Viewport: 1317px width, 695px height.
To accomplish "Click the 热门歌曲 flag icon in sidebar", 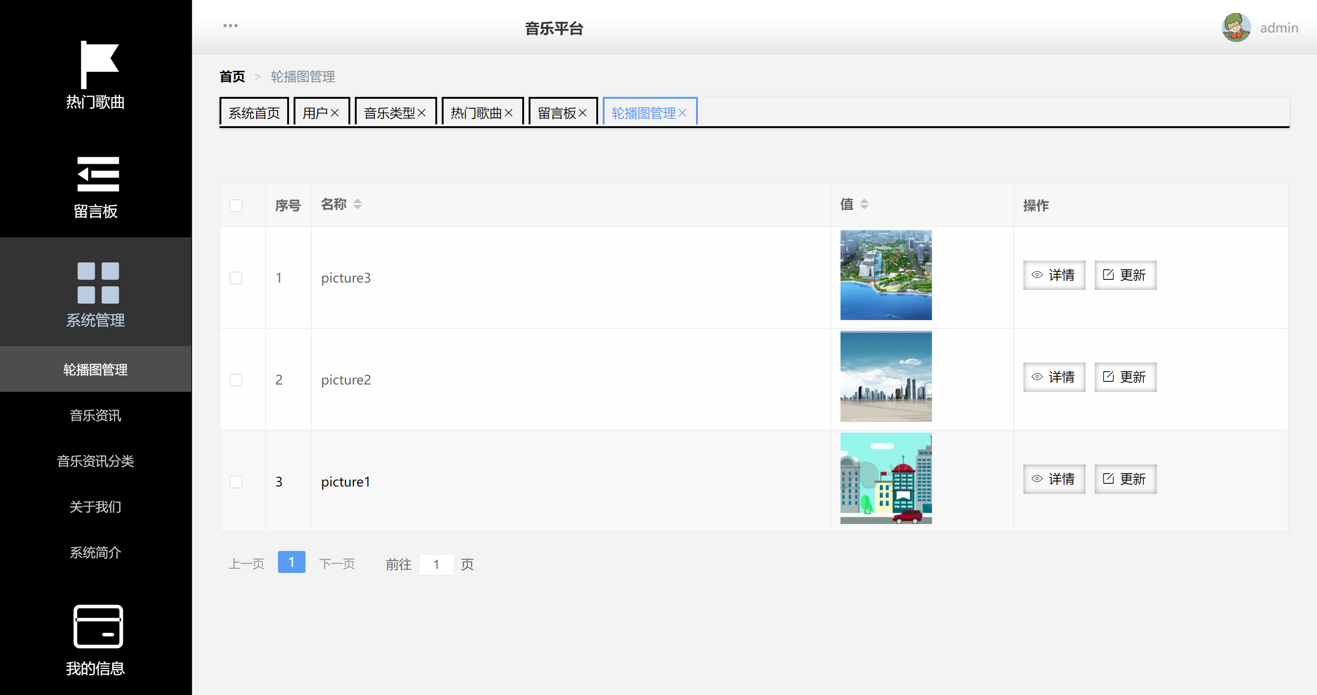I will (98, 65).
